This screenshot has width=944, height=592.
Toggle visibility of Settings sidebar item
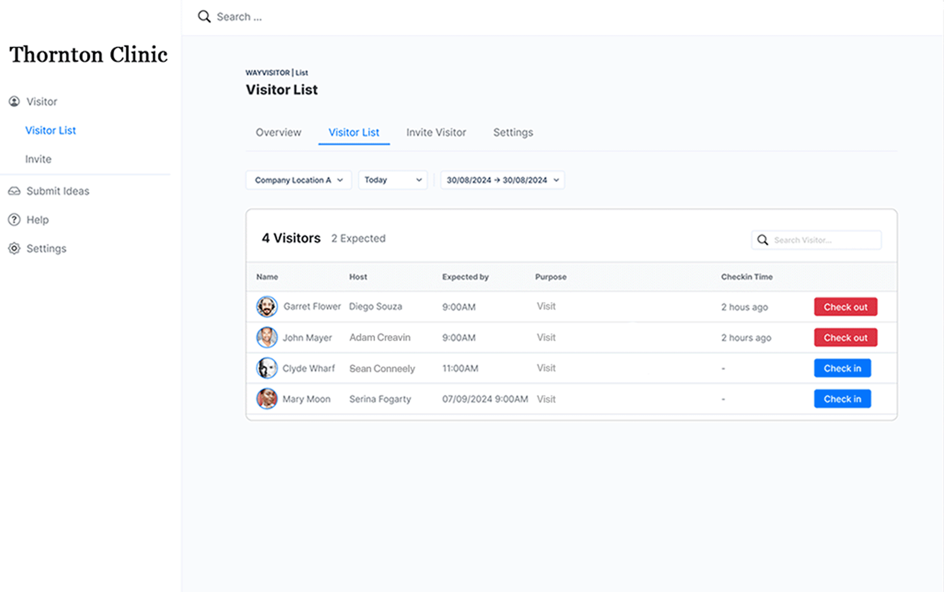point(46,248)
